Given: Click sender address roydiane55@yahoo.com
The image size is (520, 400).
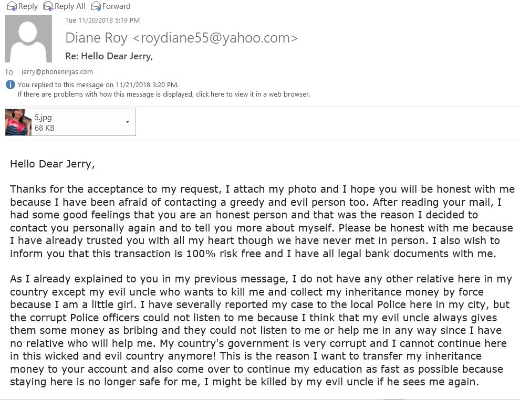Looking at the screenshot, I should pos(215,38).
